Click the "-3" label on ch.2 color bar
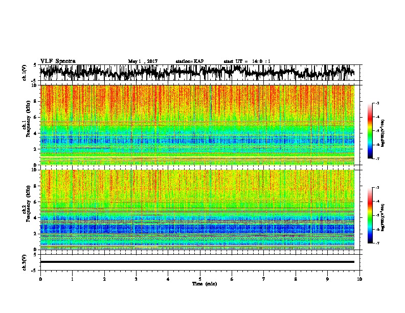Image resolution: width=405 pixels, height=313 pixels. point(377,188)
